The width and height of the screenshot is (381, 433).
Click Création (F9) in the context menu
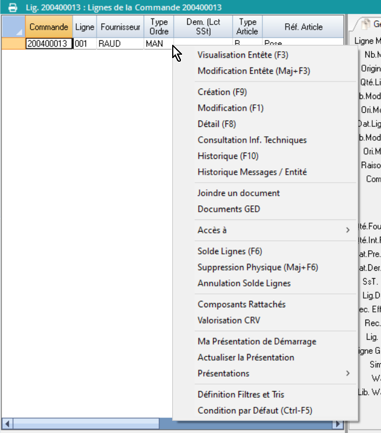coord(222,92)
